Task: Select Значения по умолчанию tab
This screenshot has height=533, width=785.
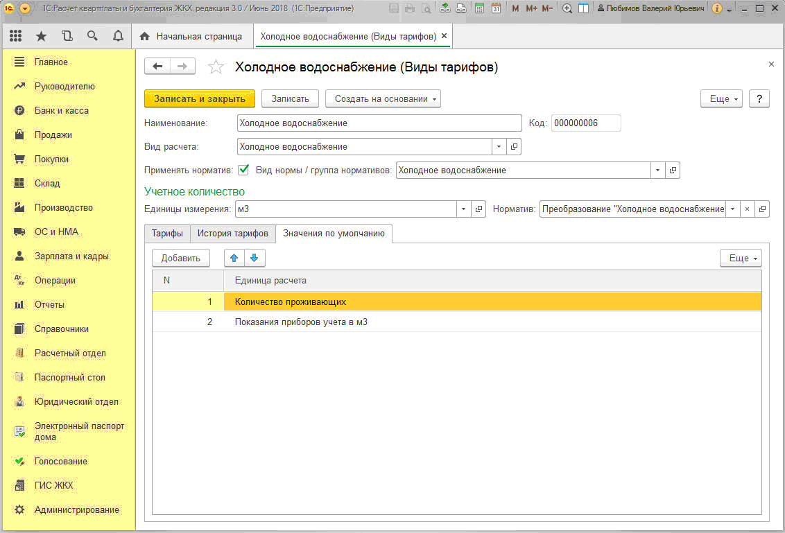Action: 334,233
